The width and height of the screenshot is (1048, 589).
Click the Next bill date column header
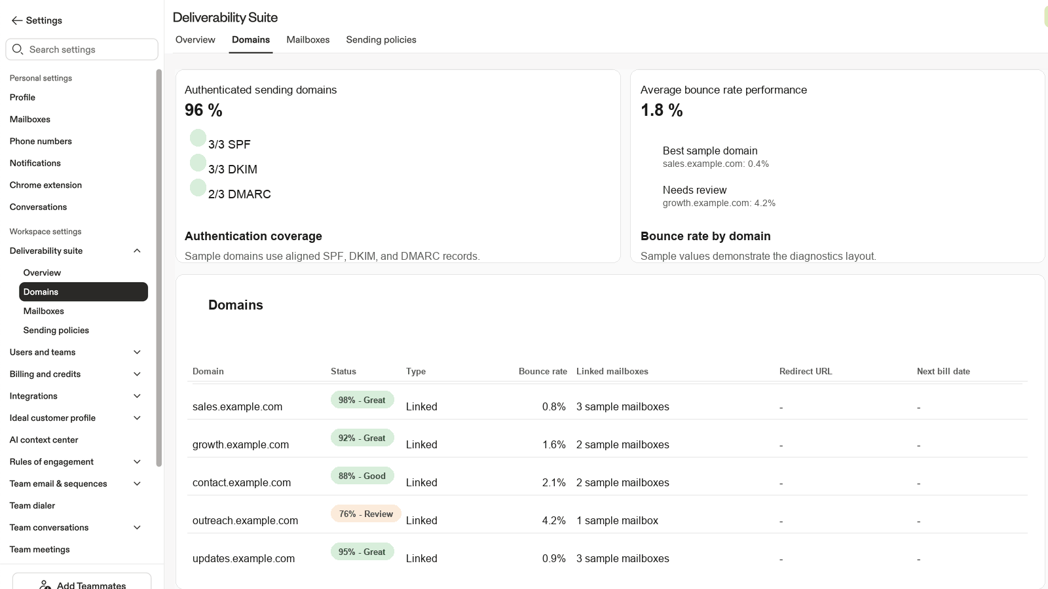943,371
